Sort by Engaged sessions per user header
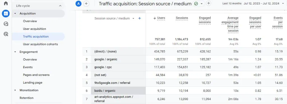Viewport: 287px width, 104px height. (255, 22)
